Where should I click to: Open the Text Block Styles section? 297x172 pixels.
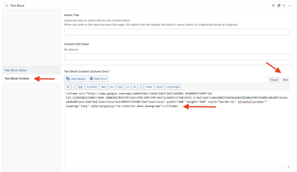pos(16,70)
